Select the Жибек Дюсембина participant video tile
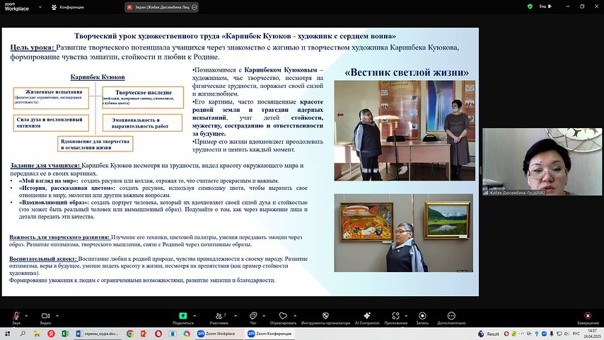This screenshot has height=340, width=604. coord(542,161)
